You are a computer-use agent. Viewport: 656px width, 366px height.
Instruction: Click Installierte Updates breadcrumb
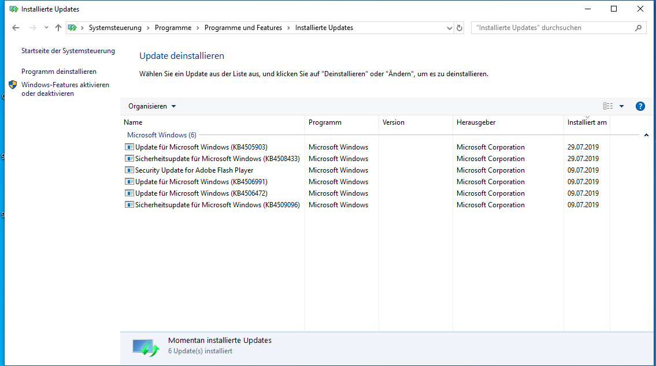pyautogui.click(x=324, y=28)
